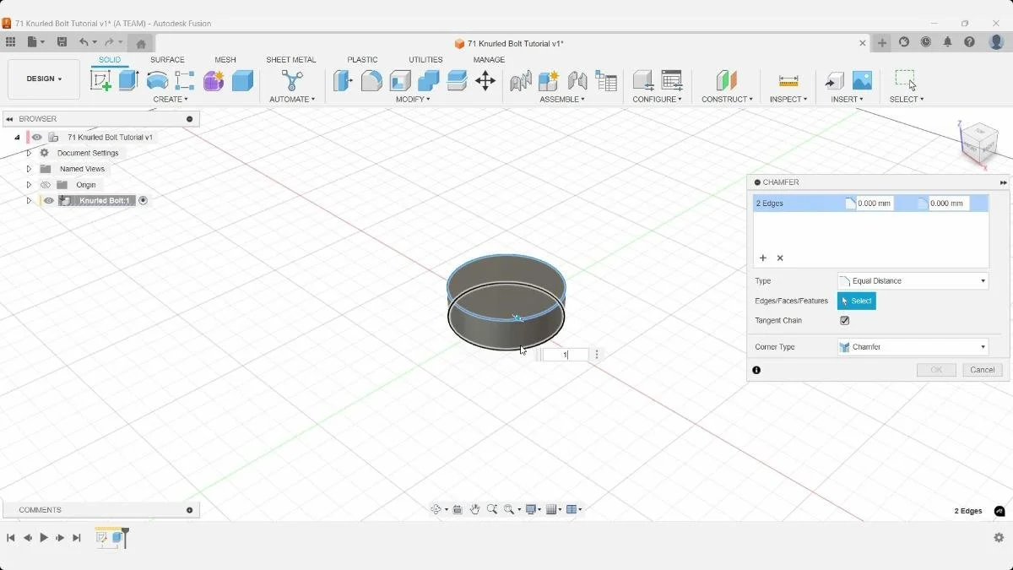
Task: Switch to the SHEET METAL tab
Action: (291, 60)
